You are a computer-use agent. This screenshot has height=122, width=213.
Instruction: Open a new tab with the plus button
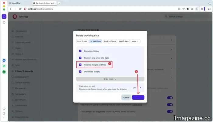click(x=59, y=3)
